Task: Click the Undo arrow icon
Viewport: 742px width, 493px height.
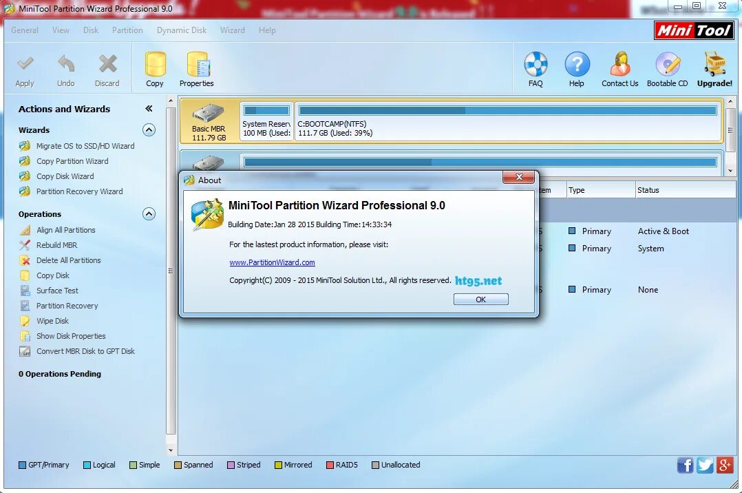Action: (x=66, y=63)
